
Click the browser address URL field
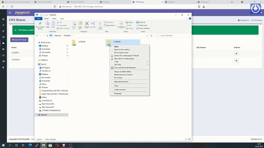click(x=126, y=7)
